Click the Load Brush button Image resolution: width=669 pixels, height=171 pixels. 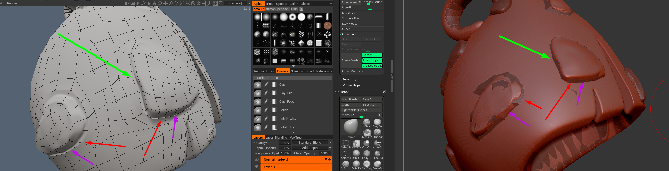coord(351,99)
